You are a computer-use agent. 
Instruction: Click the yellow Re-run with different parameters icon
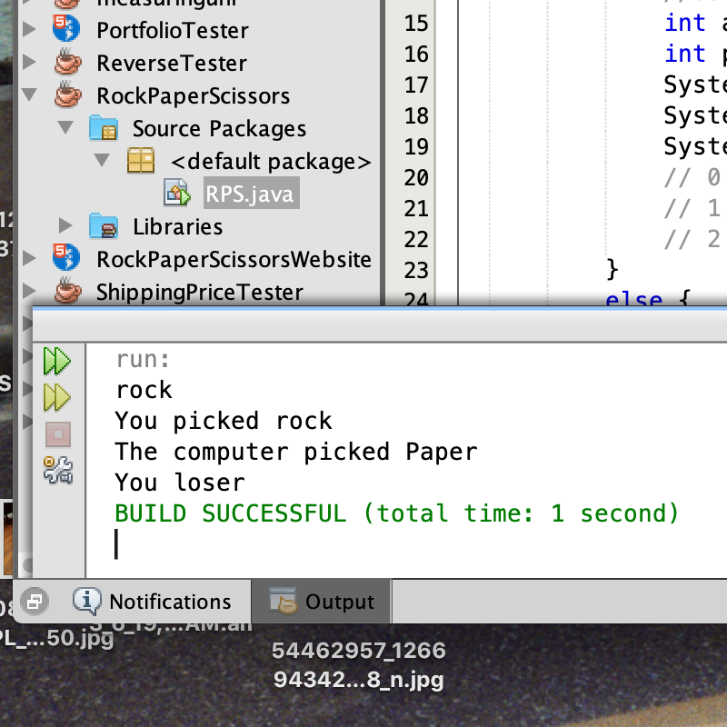(x=56, y=397)
